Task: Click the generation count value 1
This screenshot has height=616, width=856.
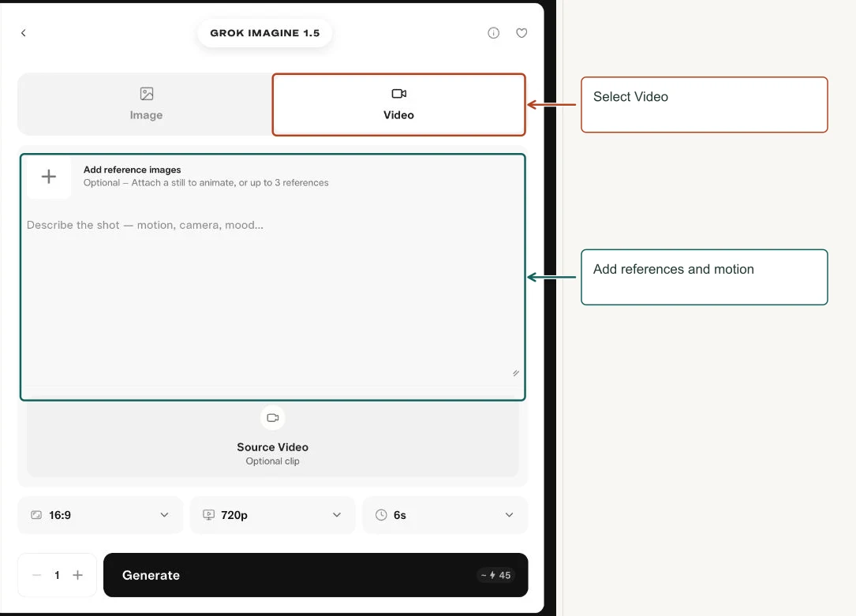Action: click(x=57, y=575)
